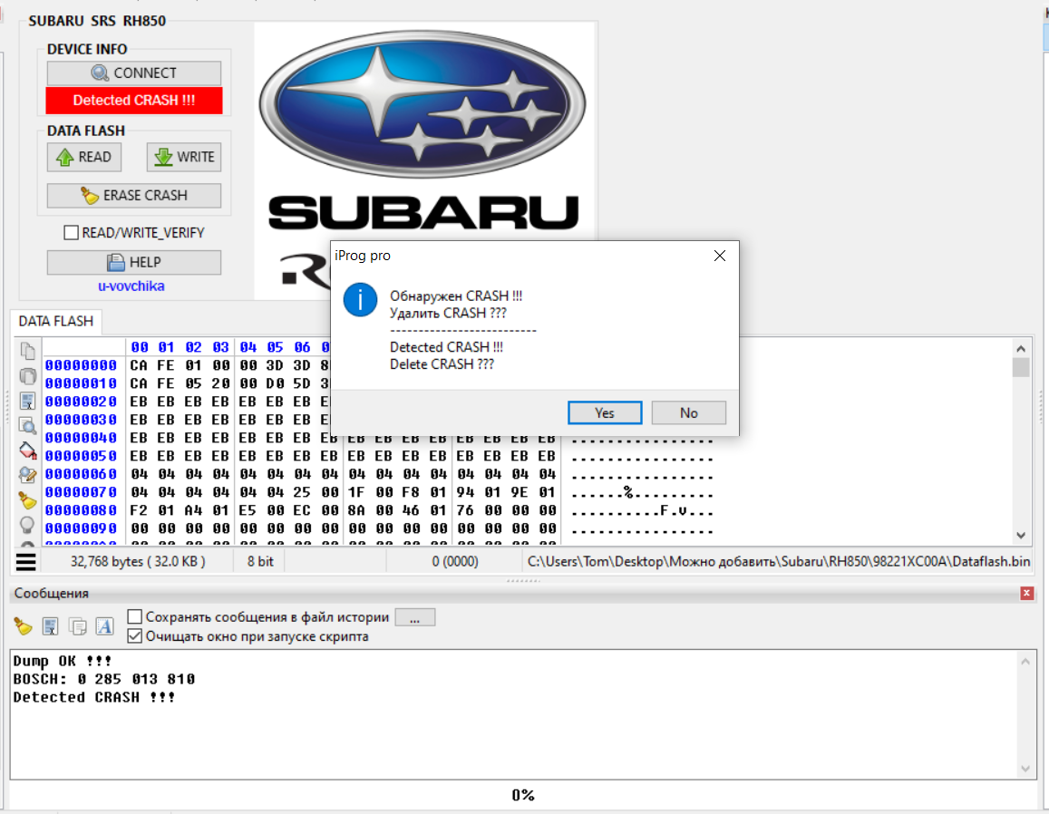The width and height of the screenshot is (1049, 814).
Task: Click the Dataflash.bin file path in the status bar
Action: pyautogui.click(x=779, y=562)
